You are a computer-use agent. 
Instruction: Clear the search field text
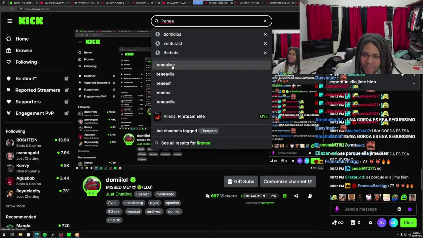coord(265,21)
